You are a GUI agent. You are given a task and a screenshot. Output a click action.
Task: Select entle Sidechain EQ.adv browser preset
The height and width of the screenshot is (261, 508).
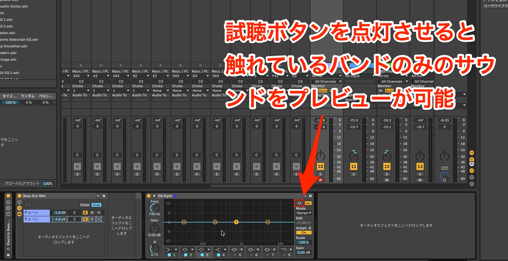click(28, 39)
